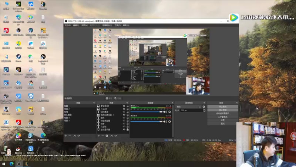The width and height of the screenshot is (296, 167).
Task: Open the TeamViewer desktop shortcut
Action: [31, 98]
